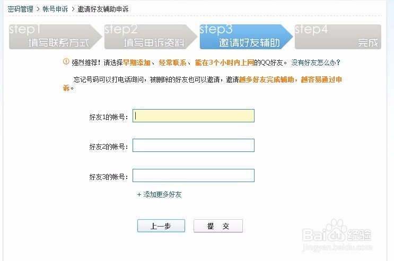Screen dimensions: 394x261
Task: Focus the 好友1的帐号 input field
Action: (x=194, y=116)
